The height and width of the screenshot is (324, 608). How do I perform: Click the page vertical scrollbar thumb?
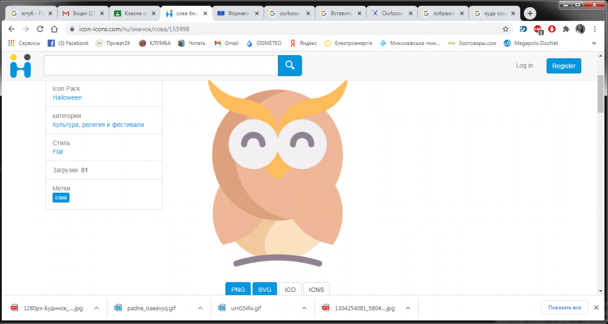click(x=601, y=94)
